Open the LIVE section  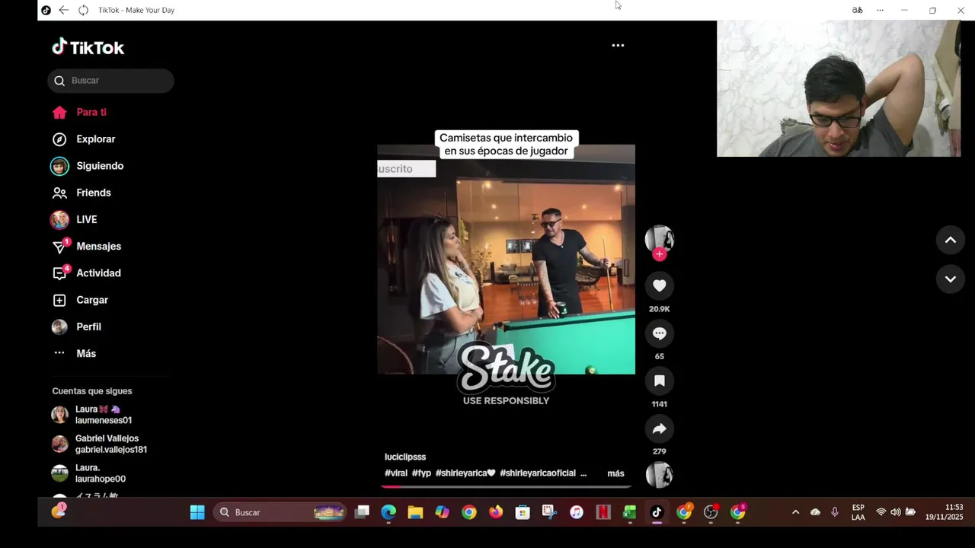click(x=74, y=219)
